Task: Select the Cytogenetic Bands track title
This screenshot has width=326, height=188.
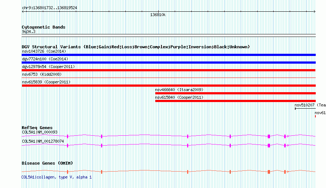Action: pos(44,27)
